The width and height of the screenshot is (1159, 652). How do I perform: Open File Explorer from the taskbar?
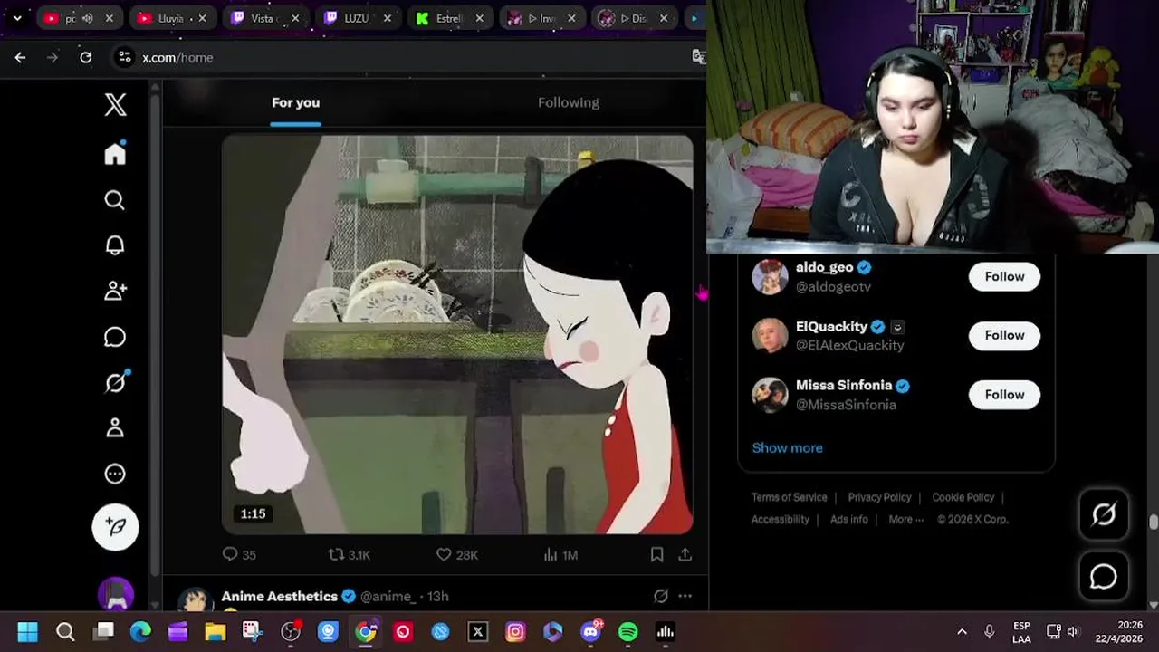[215, 632]
